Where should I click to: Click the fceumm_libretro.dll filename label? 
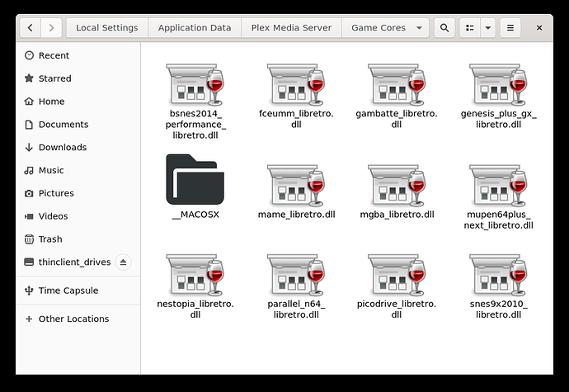point(296,119)
